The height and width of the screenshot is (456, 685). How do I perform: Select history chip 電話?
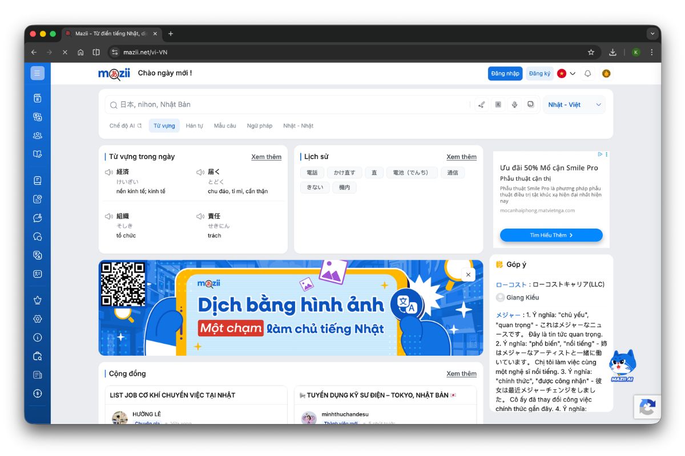tap(312, 173)
